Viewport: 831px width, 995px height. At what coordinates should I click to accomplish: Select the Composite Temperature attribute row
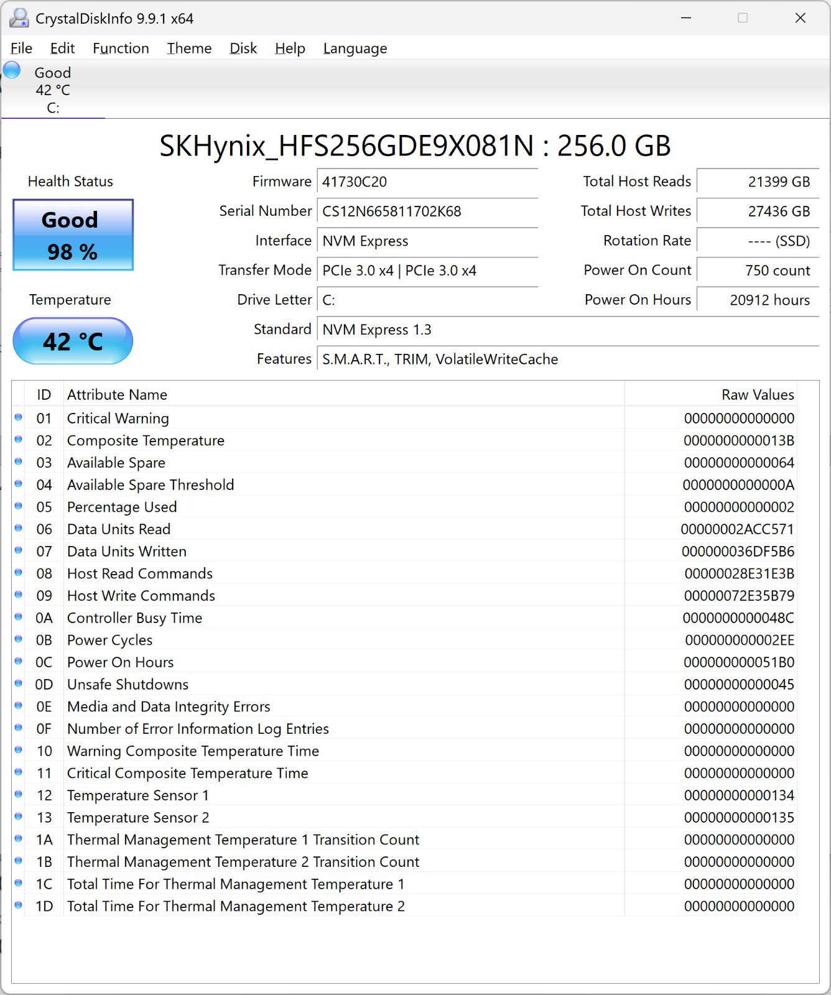pos(404,440)
